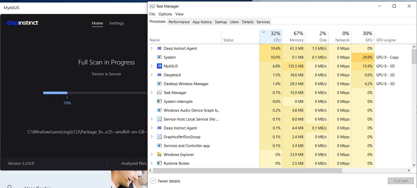Click the full scan progress bar
This screenshot has width=417, height=188.
click(x=95, y=93)
